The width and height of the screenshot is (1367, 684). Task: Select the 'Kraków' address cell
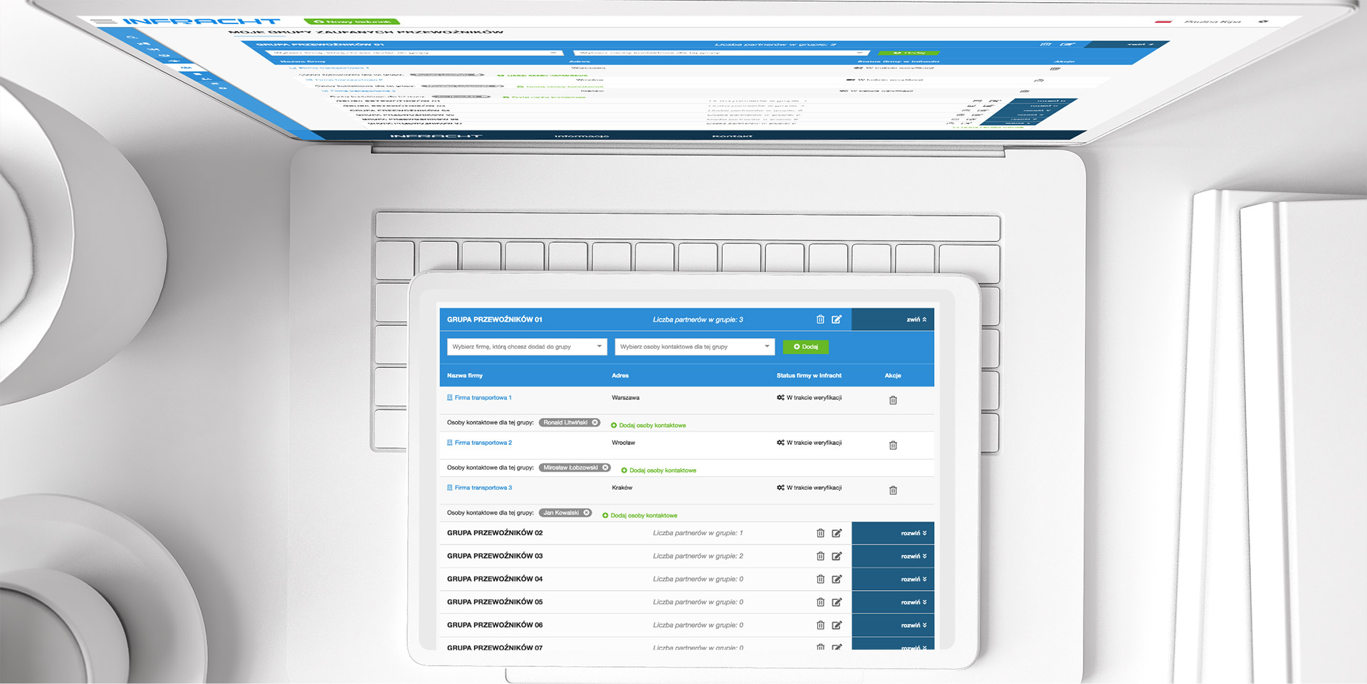[x=622, y=488]
